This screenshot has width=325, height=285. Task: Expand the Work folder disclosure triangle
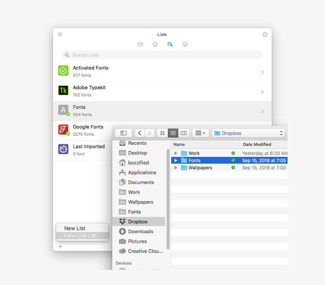tap(176, 153)
